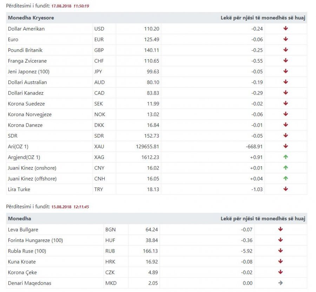316x292 pixels.
Task: Select the Dollar Amerikan currency name
Action: coord(26,29)
